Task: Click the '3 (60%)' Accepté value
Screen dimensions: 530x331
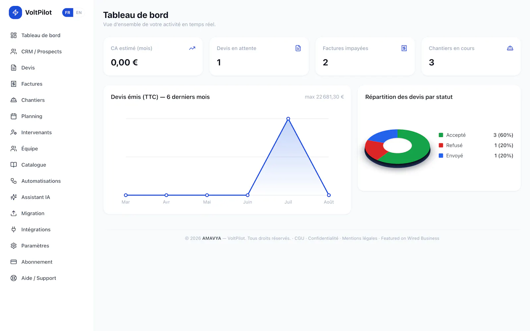Action: pos(503,135)
